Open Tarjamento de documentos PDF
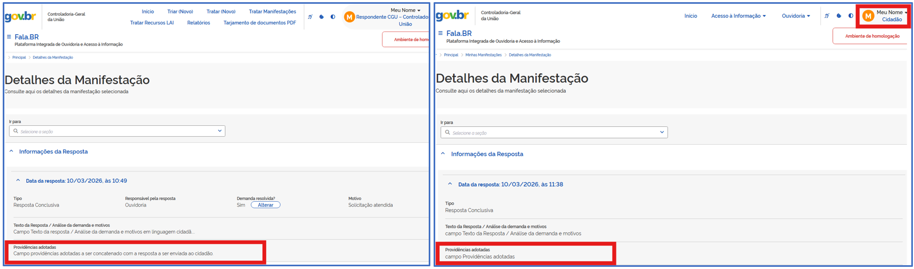The height and width of the screenshot is (269, 914). [260, 23]
